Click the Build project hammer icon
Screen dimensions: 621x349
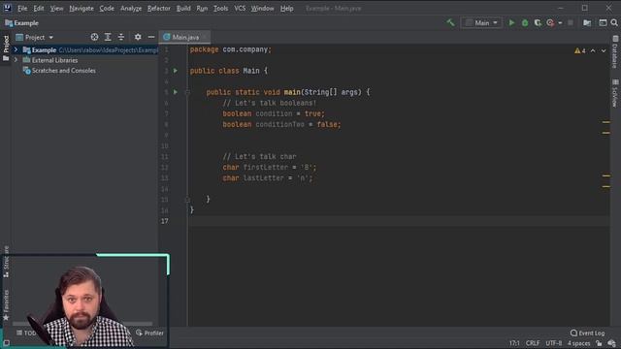[450, 23]
